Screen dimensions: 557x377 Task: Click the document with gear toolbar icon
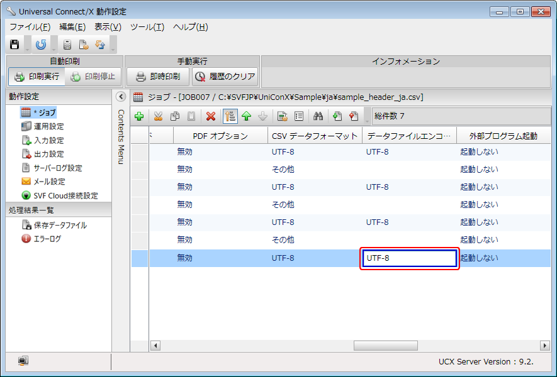click(84, 45)
